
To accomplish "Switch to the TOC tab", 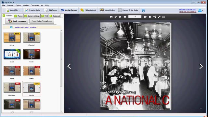I will click(45, 16).
